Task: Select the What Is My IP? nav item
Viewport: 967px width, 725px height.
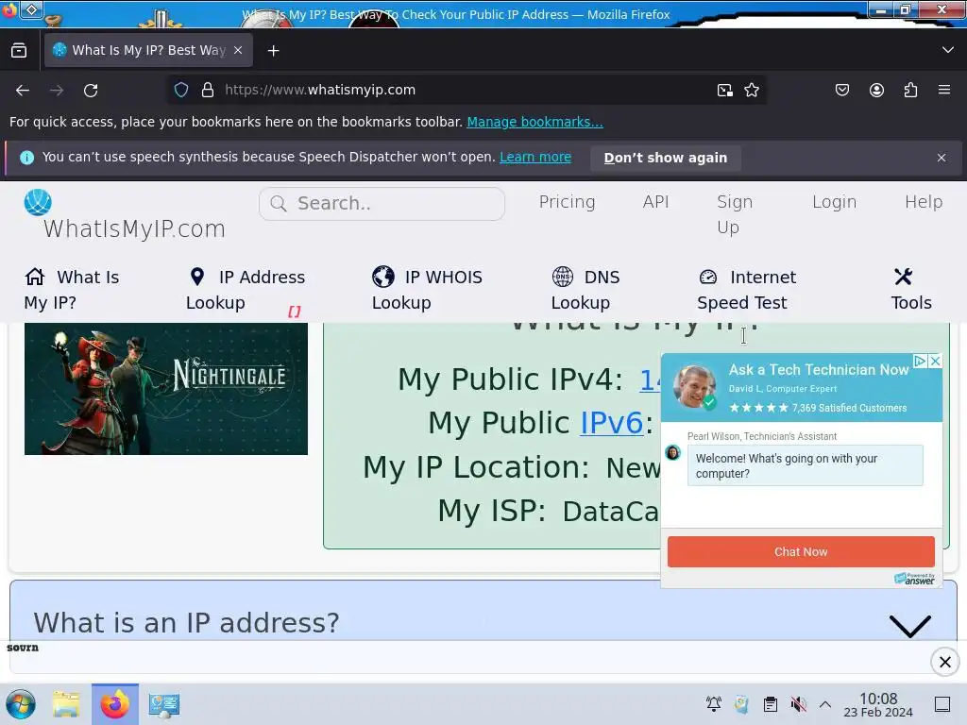Action: [x=72, y=290]
